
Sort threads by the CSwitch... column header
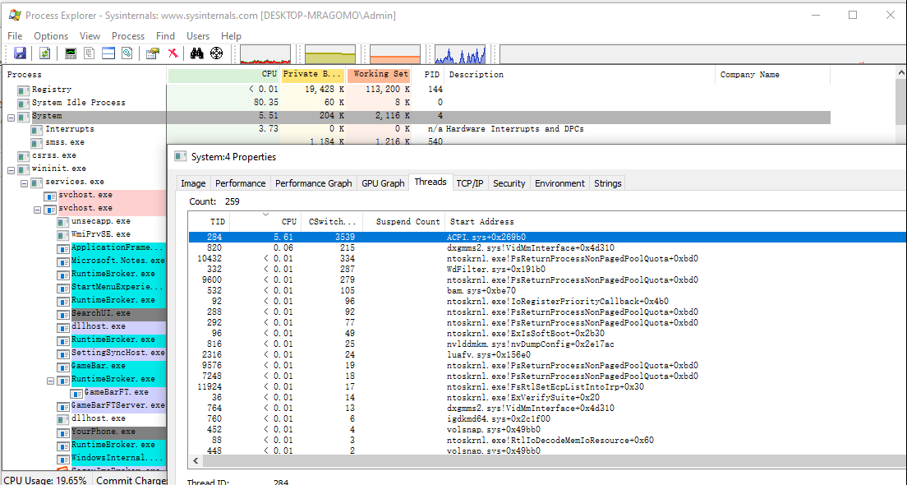(332, 222)
